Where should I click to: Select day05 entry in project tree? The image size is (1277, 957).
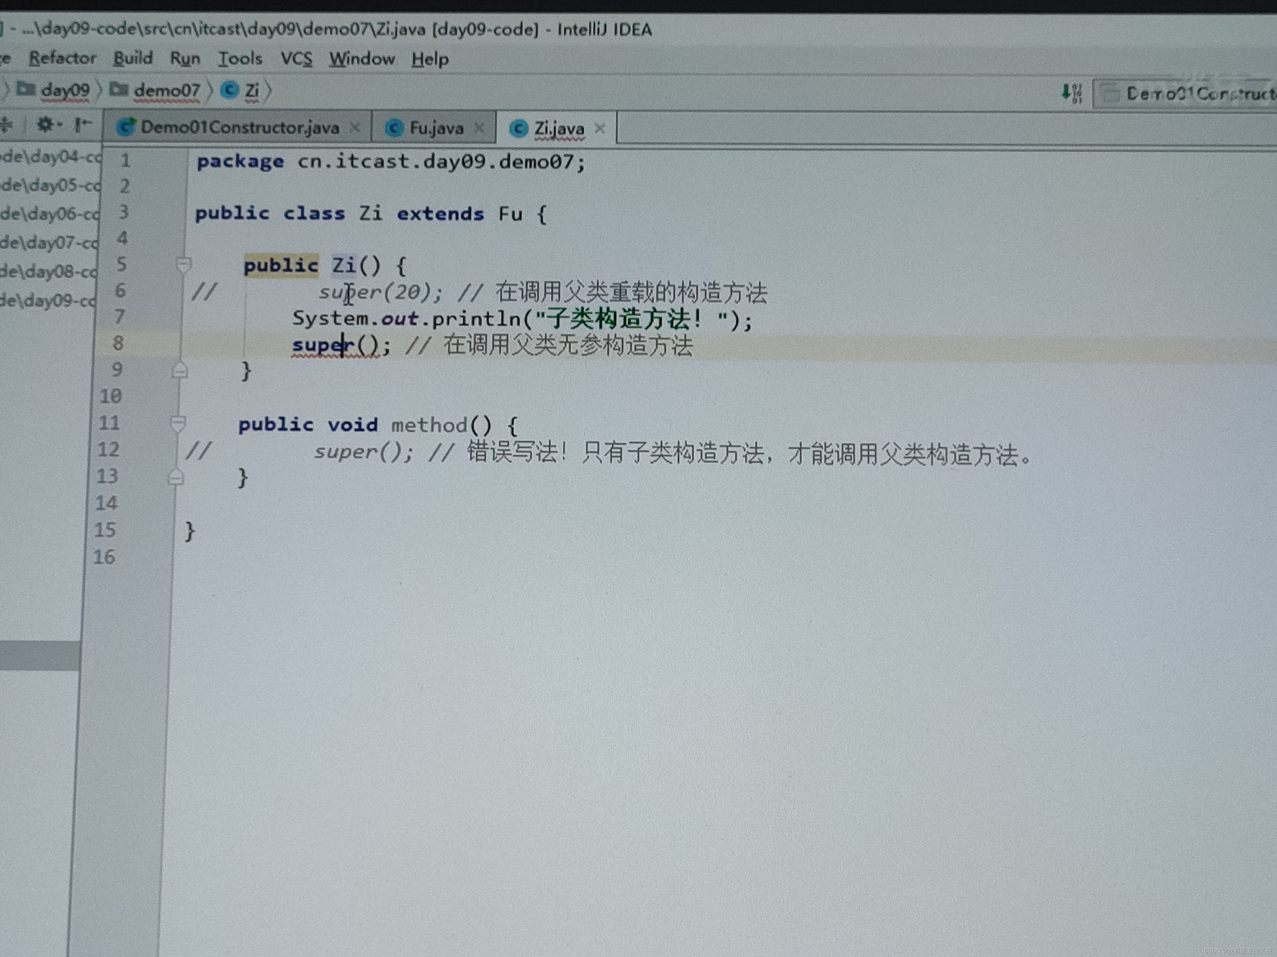[x=51, y=185]
